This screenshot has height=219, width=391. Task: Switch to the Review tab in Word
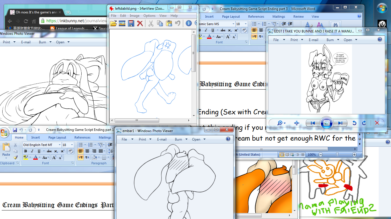point(299,17)
